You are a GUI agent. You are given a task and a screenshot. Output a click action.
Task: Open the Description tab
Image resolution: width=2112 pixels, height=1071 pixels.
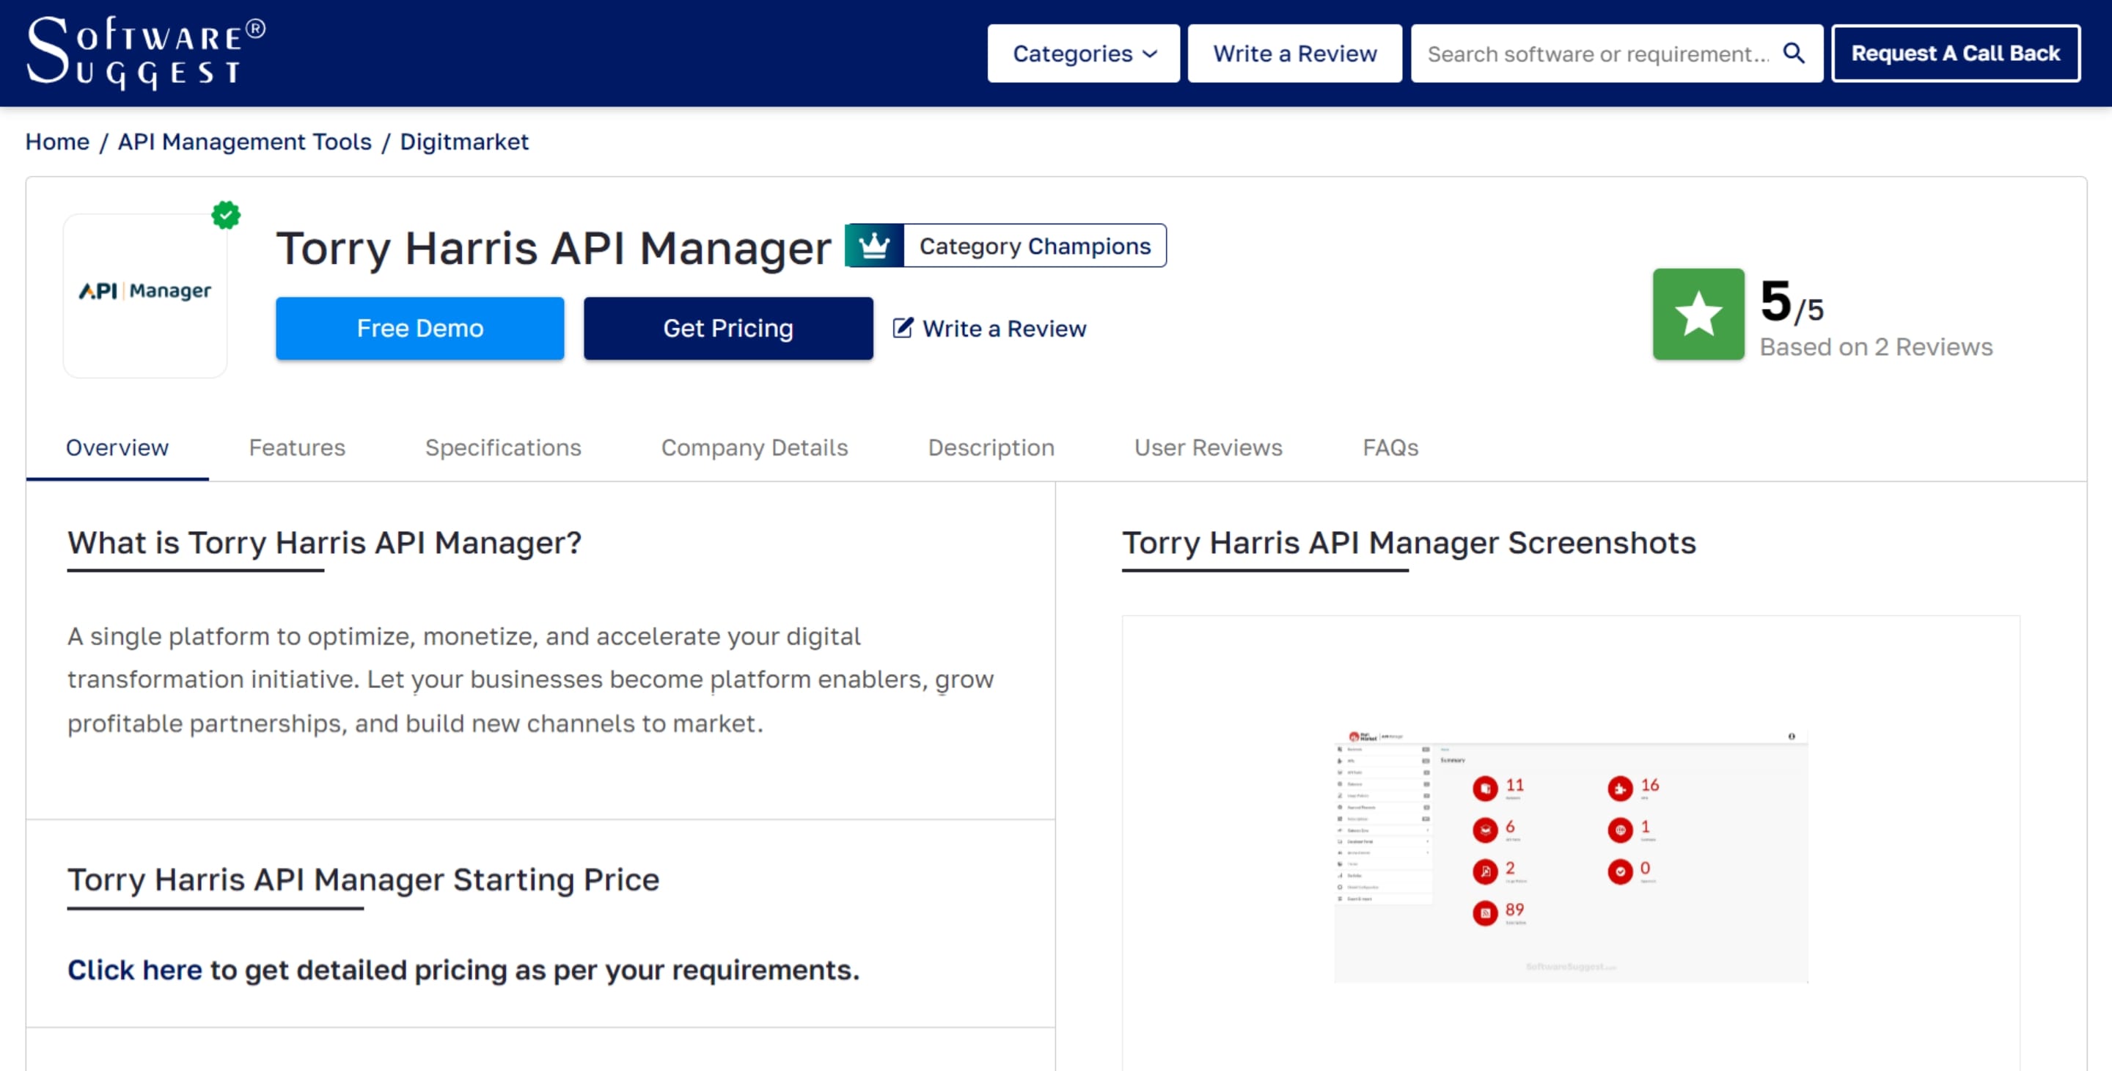click(x=991, y=447)
